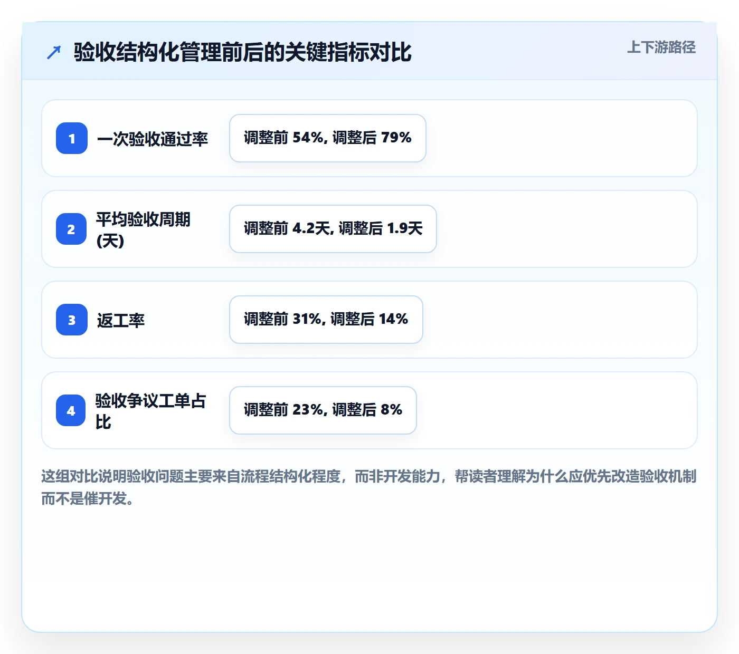Select number badge 2 for 平均验收周期
The image size is (739, 654).
[x=71, y=229]
